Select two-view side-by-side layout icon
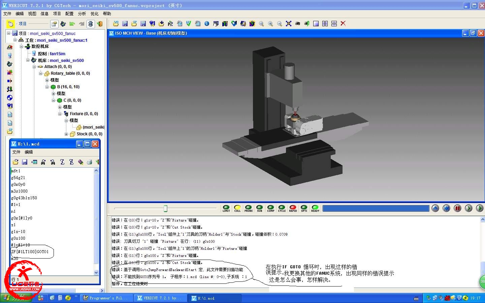The height and width of the screenshot is (303, 485). point(325,24)
